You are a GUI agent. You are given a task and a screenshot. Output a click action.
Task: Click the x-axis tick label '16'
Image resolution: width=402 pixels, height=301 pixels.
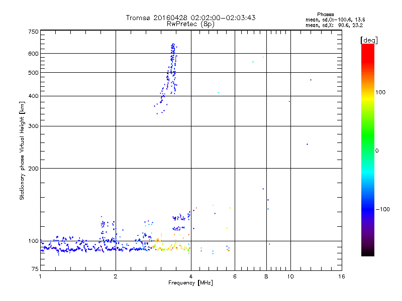click(x=342, y=276)
